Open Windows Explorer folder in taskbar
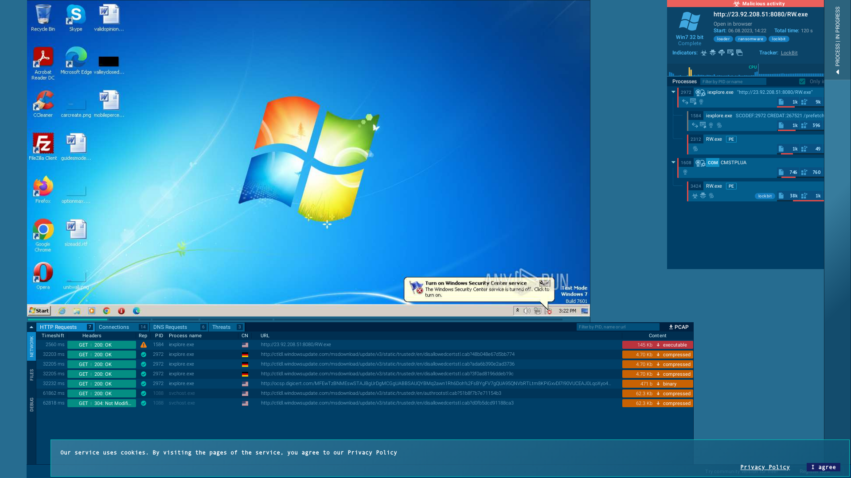 pyautogui.click(x=77, y=311)
